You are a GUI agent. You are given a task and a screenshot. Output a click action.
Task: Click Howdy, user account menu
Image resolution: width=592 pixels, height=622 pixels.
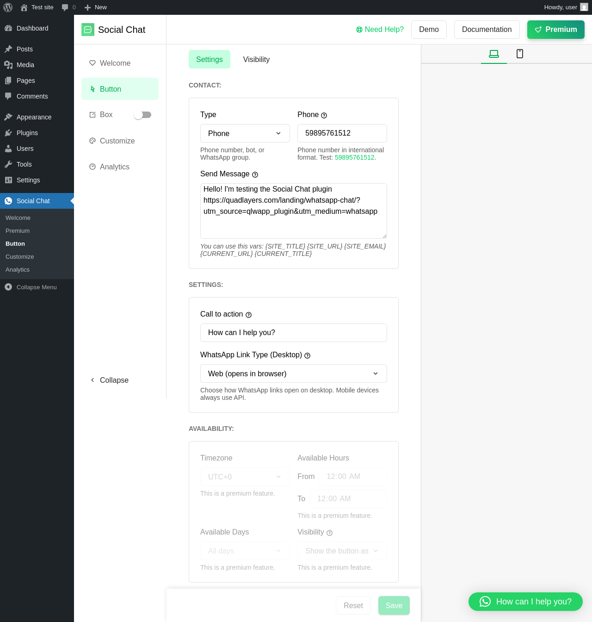[566, 7]
